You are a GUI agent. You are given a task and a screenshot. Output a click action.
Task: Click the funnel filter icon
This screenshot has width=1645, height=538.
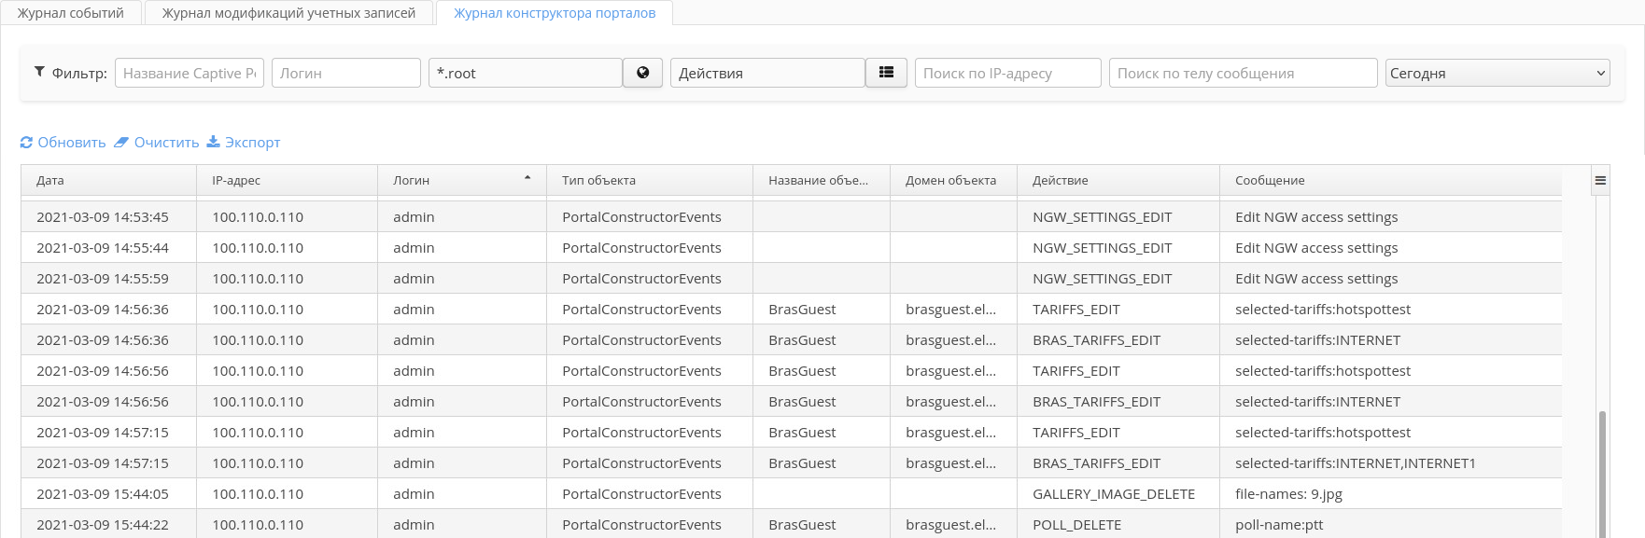coord(39,72)
